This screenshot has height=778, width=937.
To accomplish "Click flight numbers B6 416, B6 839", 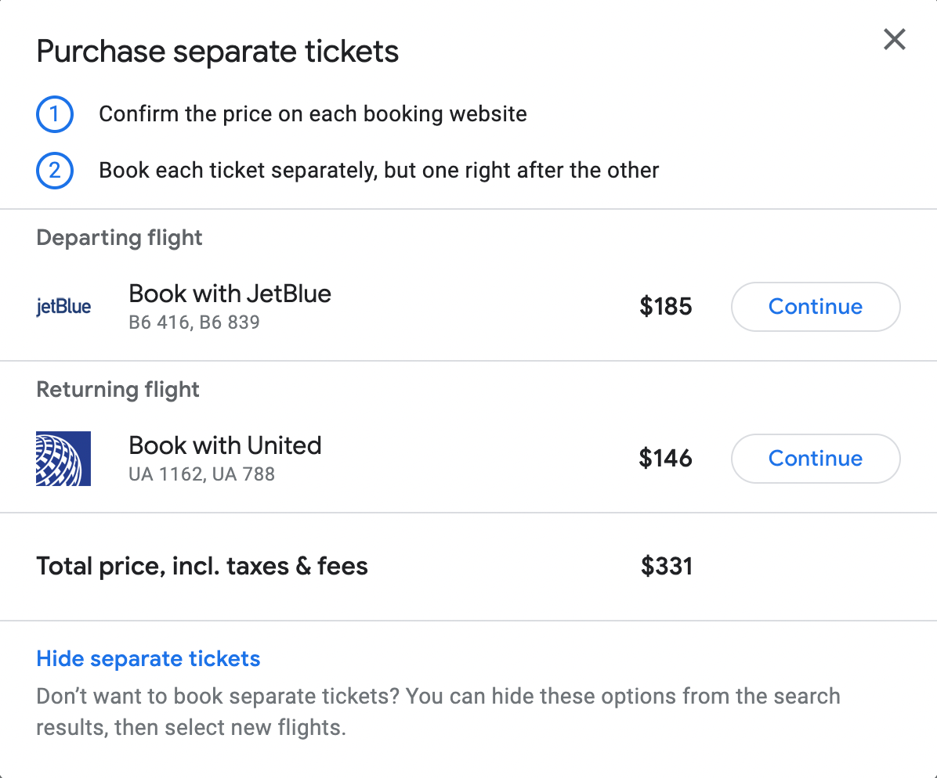I will (x=194, y=322).
